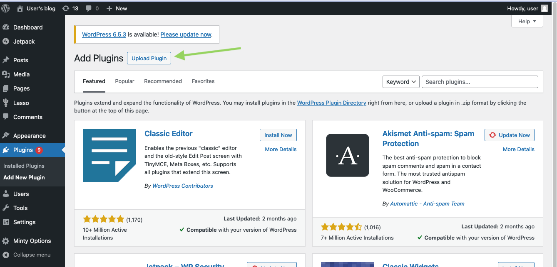
Task: Click Howdy, user account text
Action: [x=522, y=8]
